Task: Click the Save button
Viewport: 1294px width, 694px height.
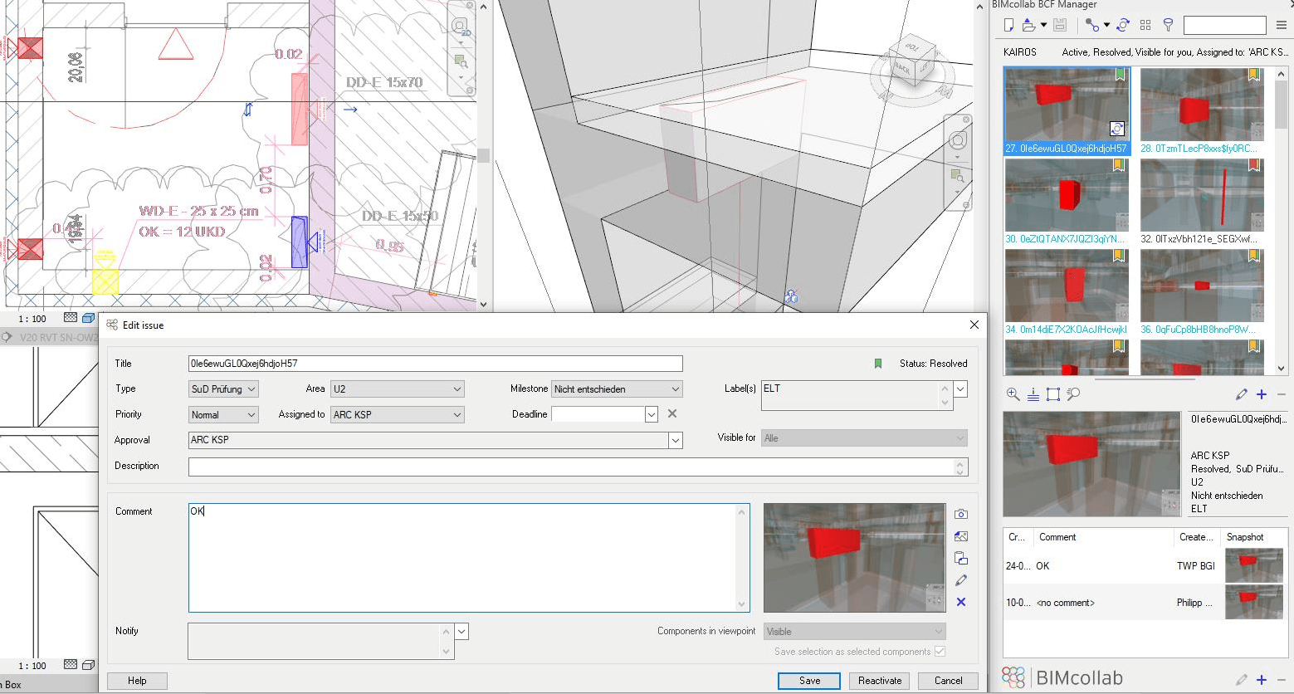Action: click(809, 681)
